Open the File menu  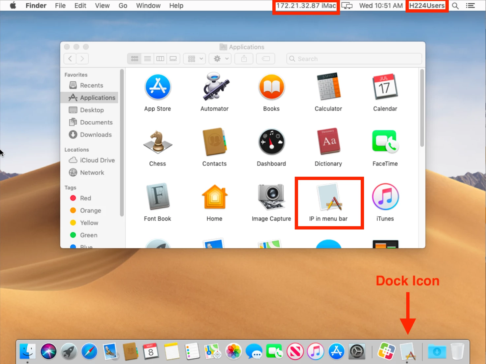coord(60,6)
